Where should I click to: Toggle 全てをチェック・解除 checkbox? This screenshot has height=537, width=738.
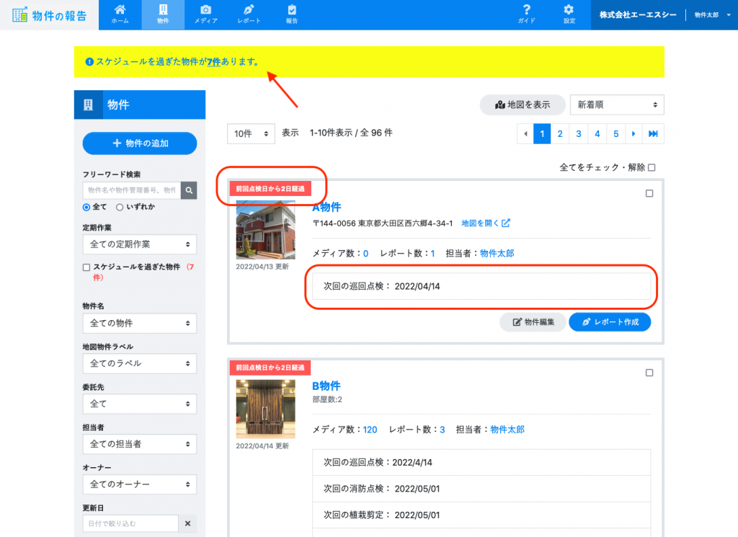coord(652,167)
